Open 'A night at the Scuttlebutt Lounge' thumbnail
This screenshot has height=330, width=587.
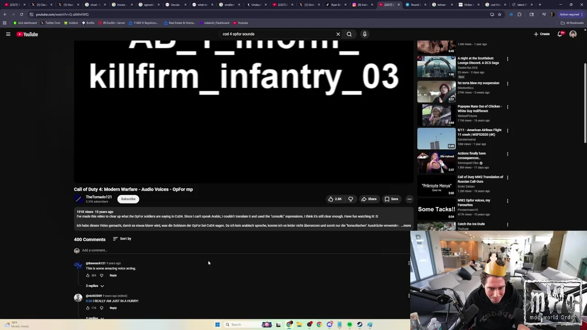[x=436, y=66]
